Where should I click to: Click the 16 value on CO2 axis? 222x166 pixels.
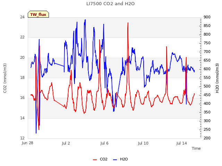click(x=22, y=98)
